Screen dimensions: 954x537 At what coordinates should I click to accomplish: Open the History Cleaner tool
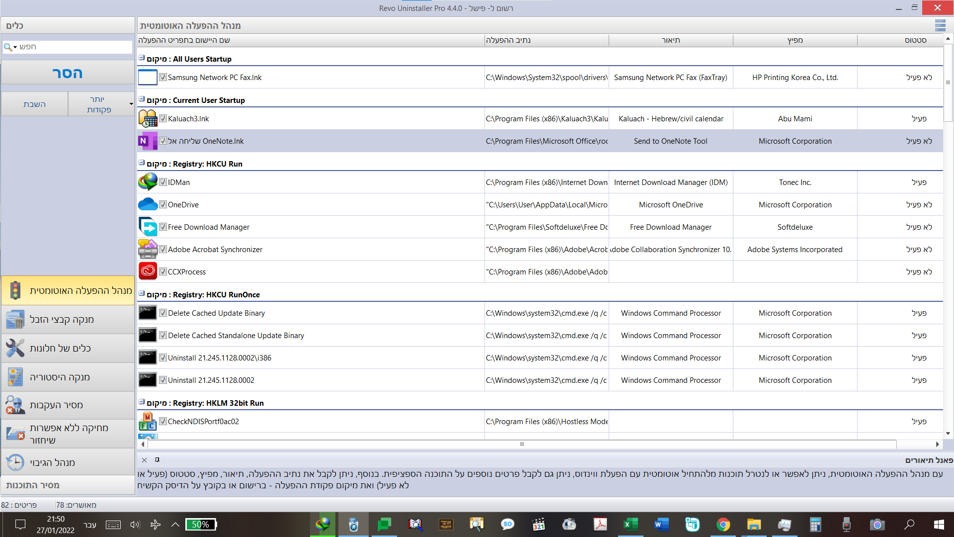tap(68, 377)
